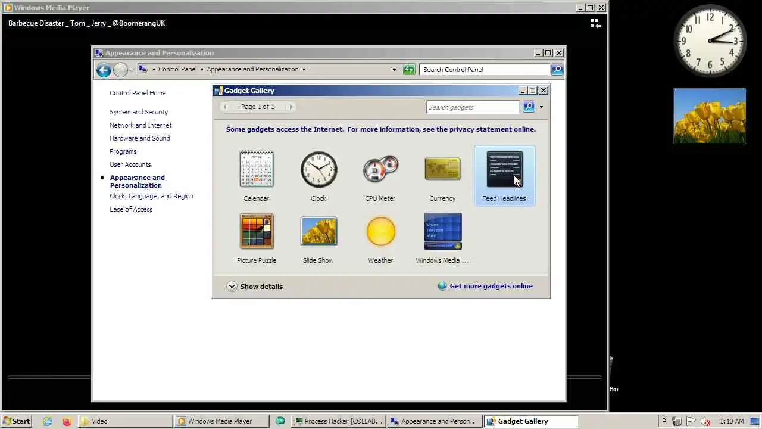
Task: Open the Start menu
Action: (16, 421)
